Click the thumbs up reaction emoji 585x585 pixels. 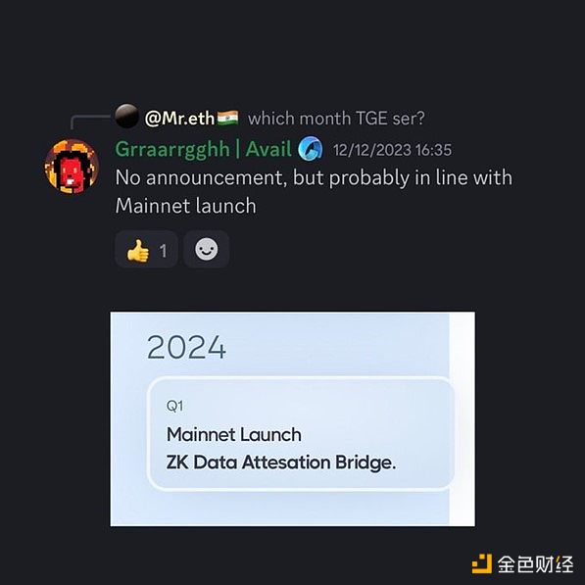(x=137, y=250)
